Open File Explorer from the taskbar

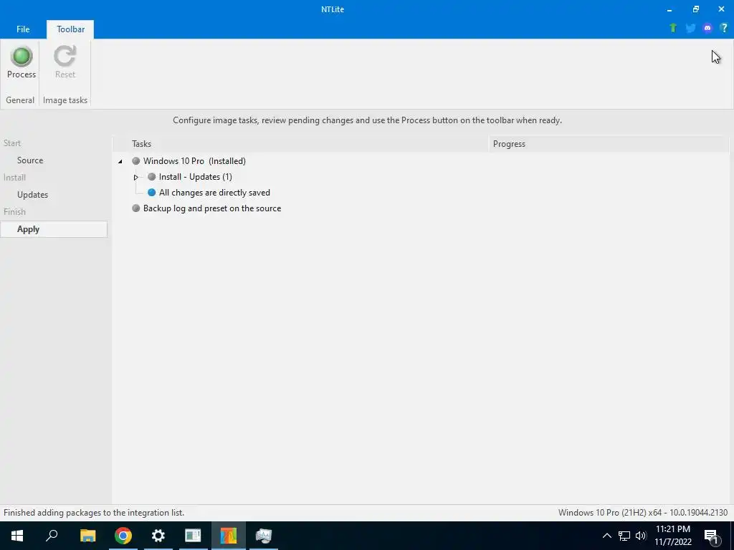(x=87, y=536)
